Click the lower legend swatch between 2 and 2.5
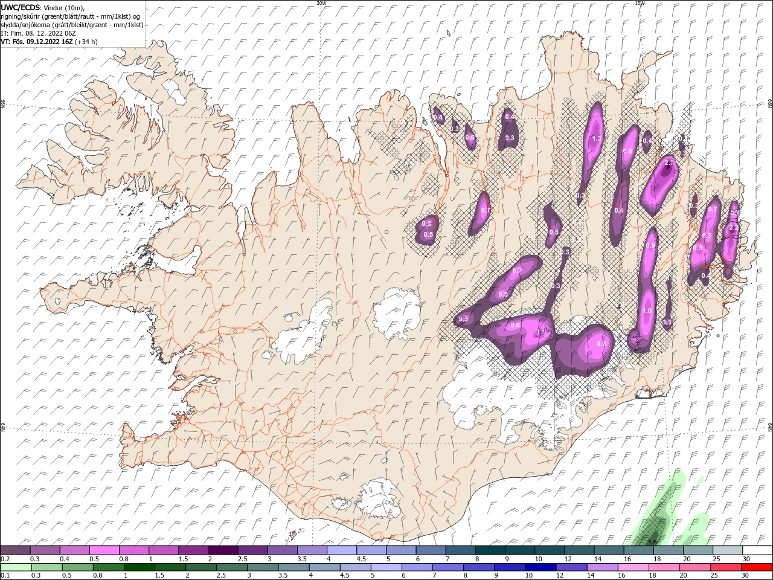 coord(200,567)
